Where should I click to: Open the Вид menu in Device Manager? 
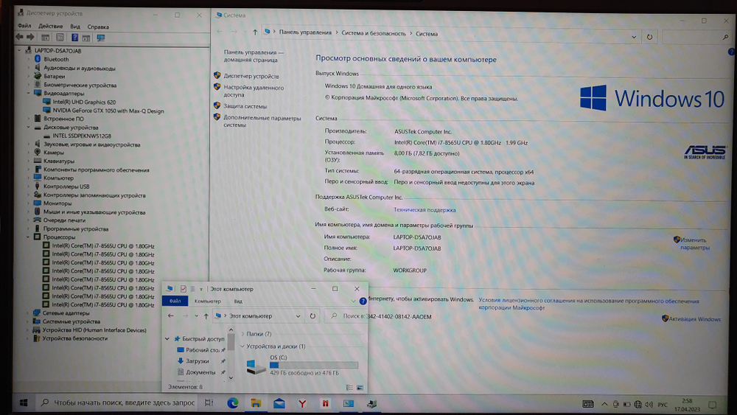click(x=75, y=27)
